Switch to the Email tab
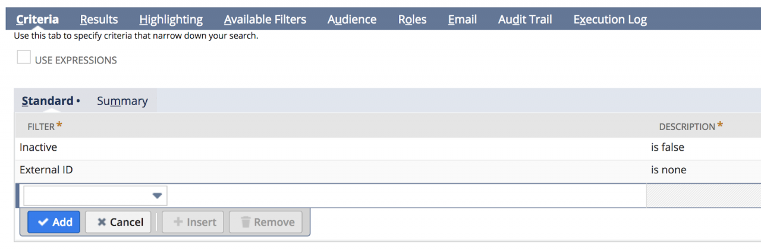761x251 pixels. tap(463, 20)
